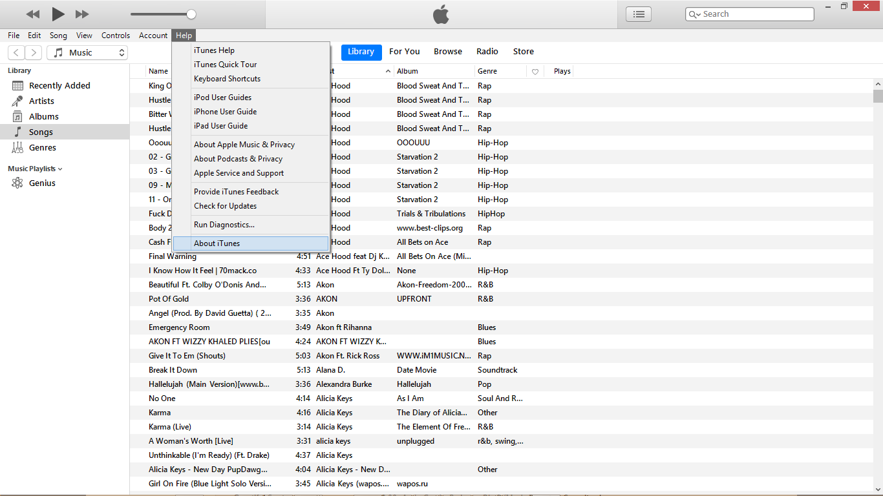
Task: Switch to the Library tab
Action: pos(361,52)
